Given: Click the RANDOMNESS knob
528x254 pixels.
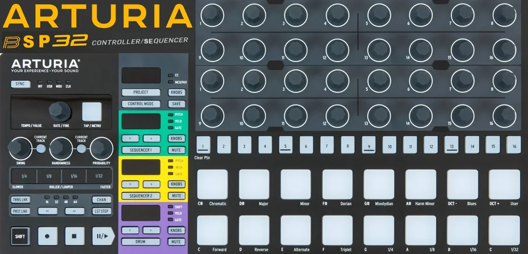Looking at the screenshot, I should coord(61,148).
